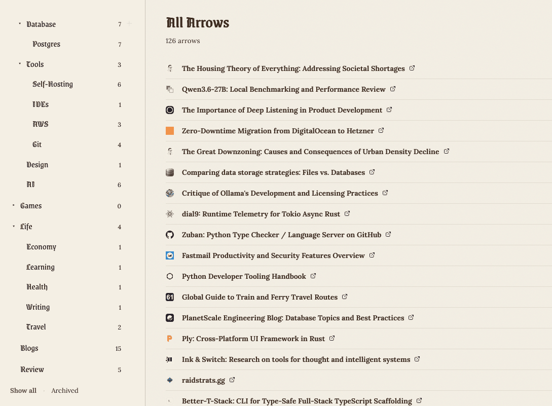The width and height of the screenshot is (552, 406).
Task: Open Critique of Ollama's Development article
Action: [280, 193]
